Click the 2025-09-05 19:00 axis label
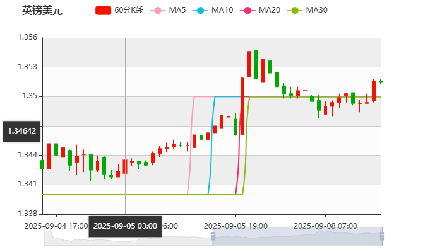The image size is (423, 252). pos(235,226)
